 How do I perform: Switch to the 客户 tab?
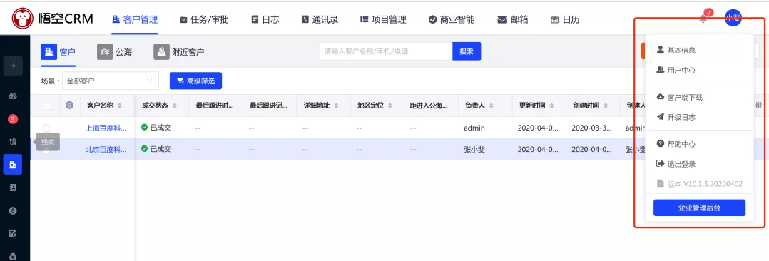click(x=58, y=52)
